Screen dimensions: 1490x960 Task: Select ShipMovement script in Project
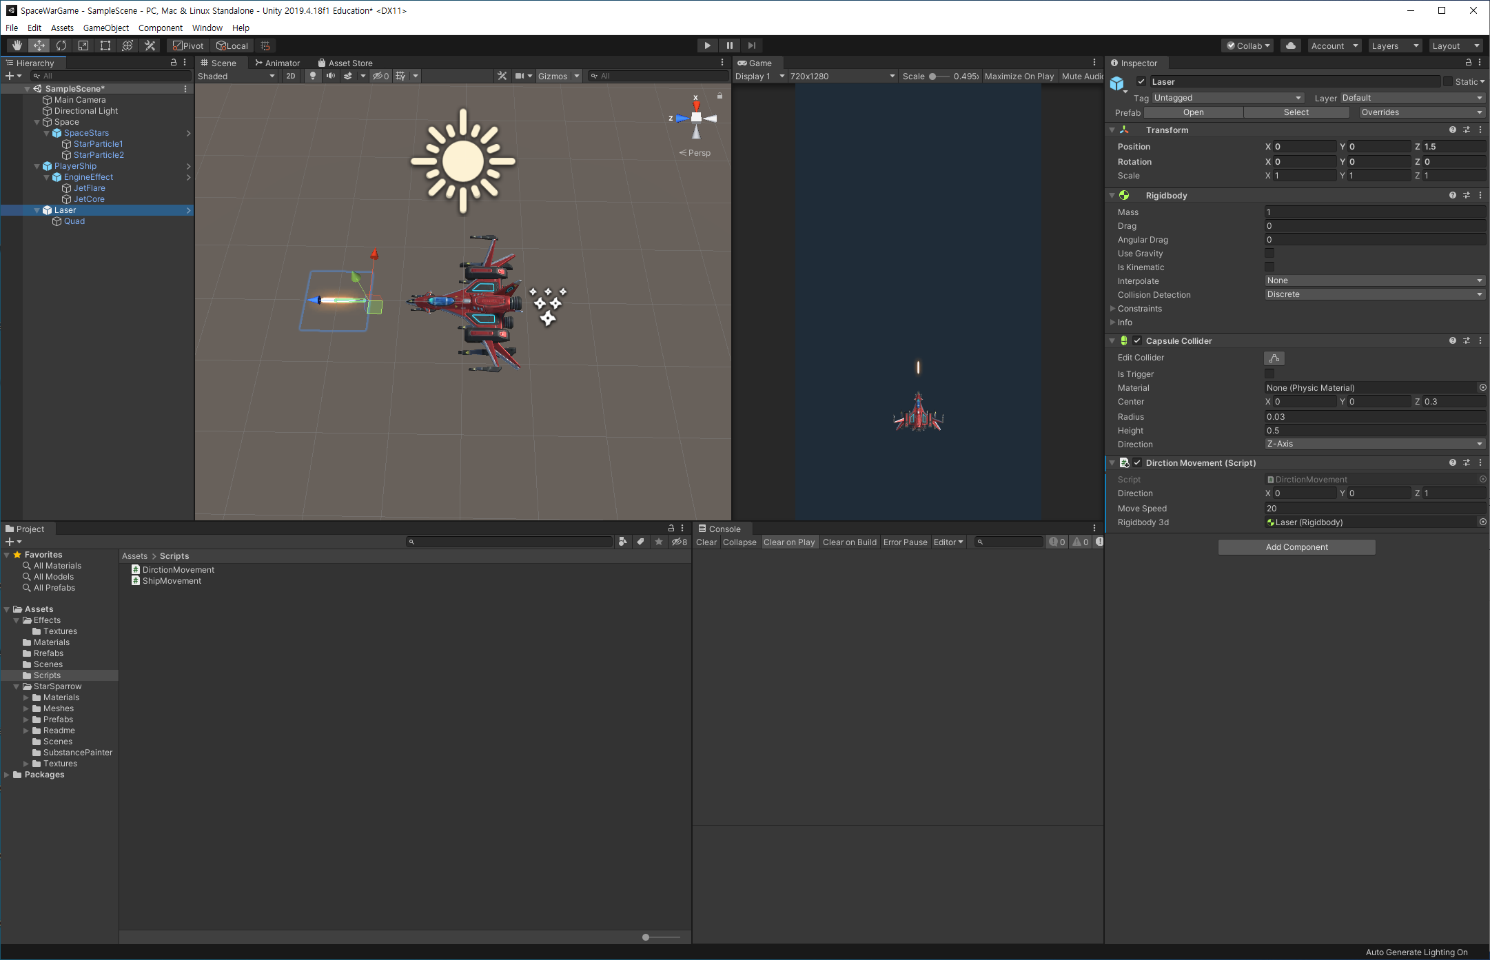[172, 581]
